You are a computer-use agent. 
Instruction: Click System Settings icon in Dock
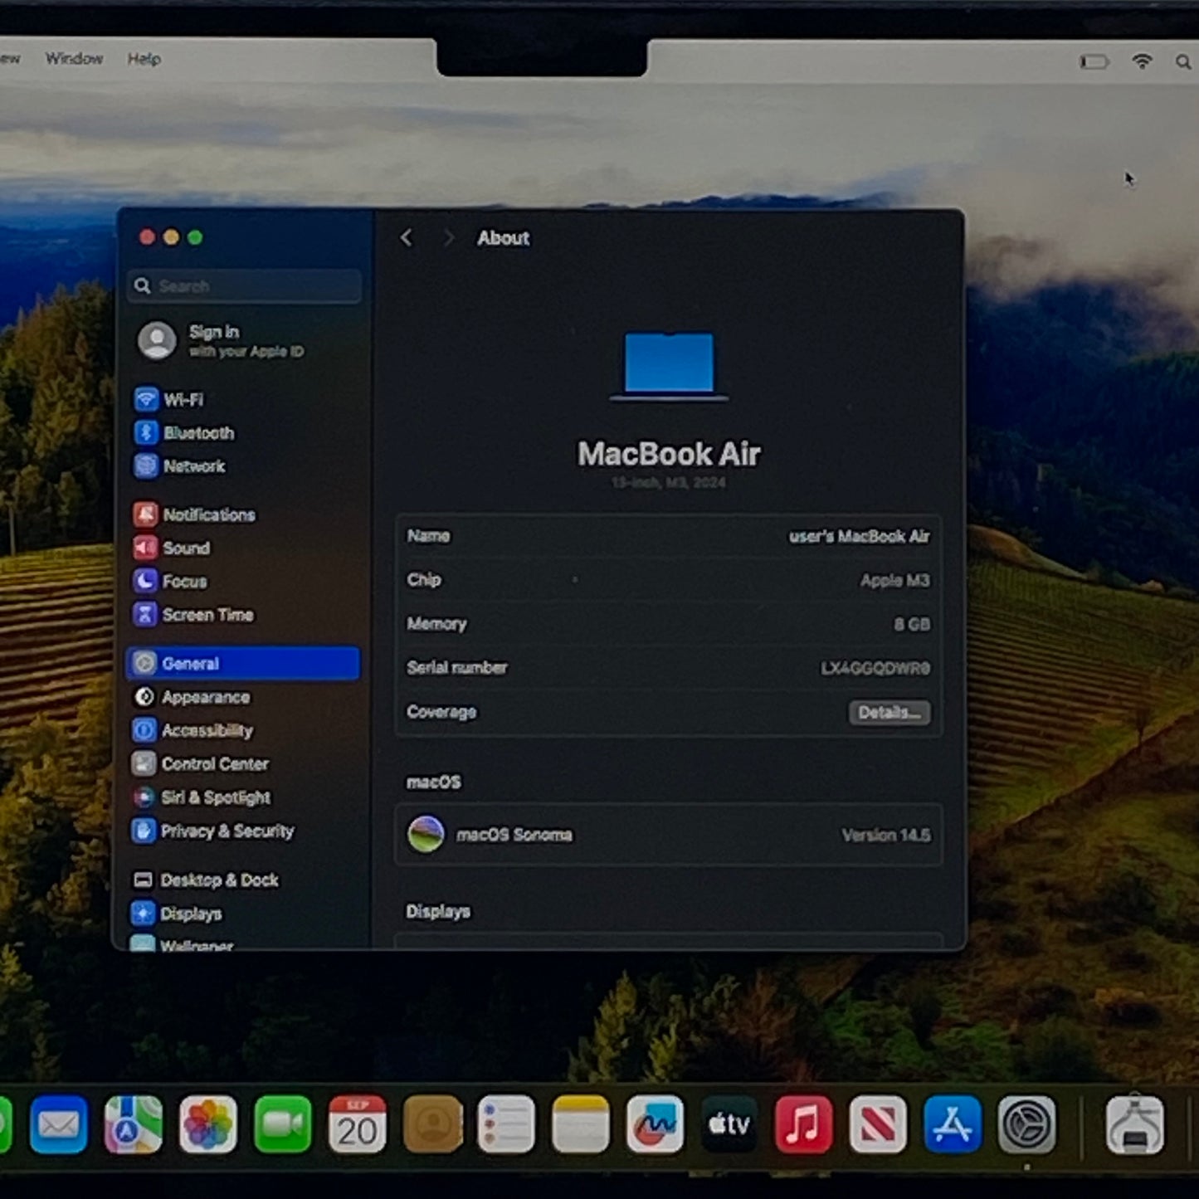pyautogui.click(x=1027, y=1124)
